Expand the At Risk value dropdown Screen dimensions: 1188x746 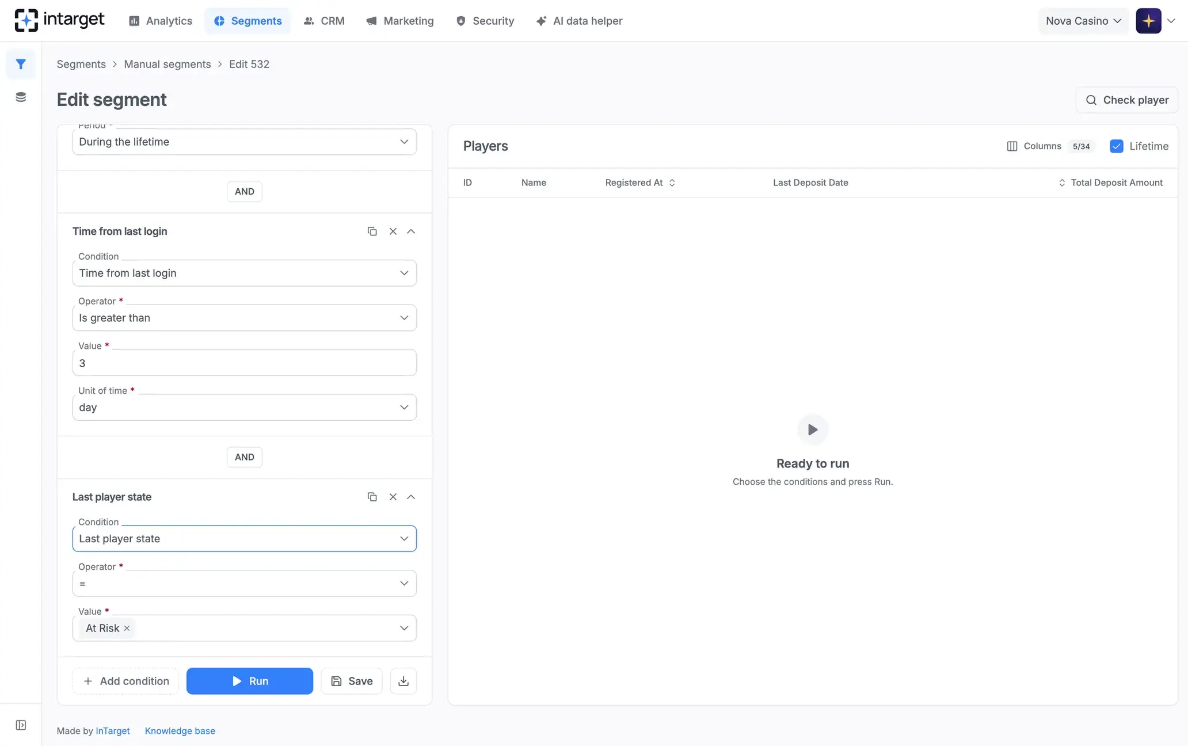404,628
